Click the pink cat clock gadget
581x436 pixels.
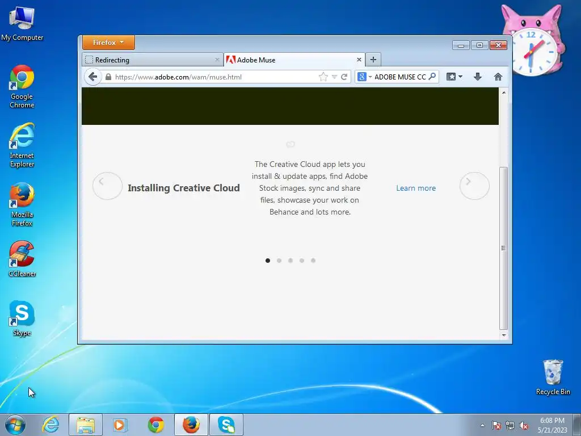(x=533, y=41)
